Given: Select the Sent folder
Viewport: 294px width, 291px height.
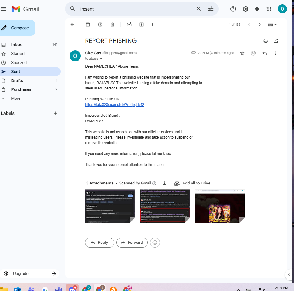Looking at the screenshot, I should [x=30, y=72].
